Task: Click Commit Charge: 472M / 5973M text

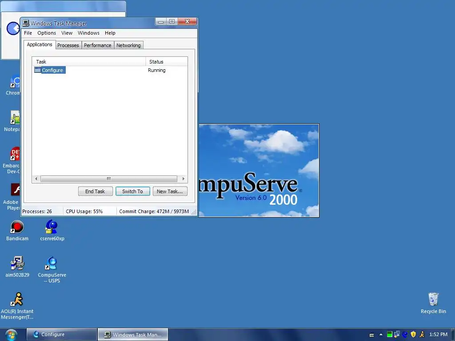Action: click(x=154, y=211)
